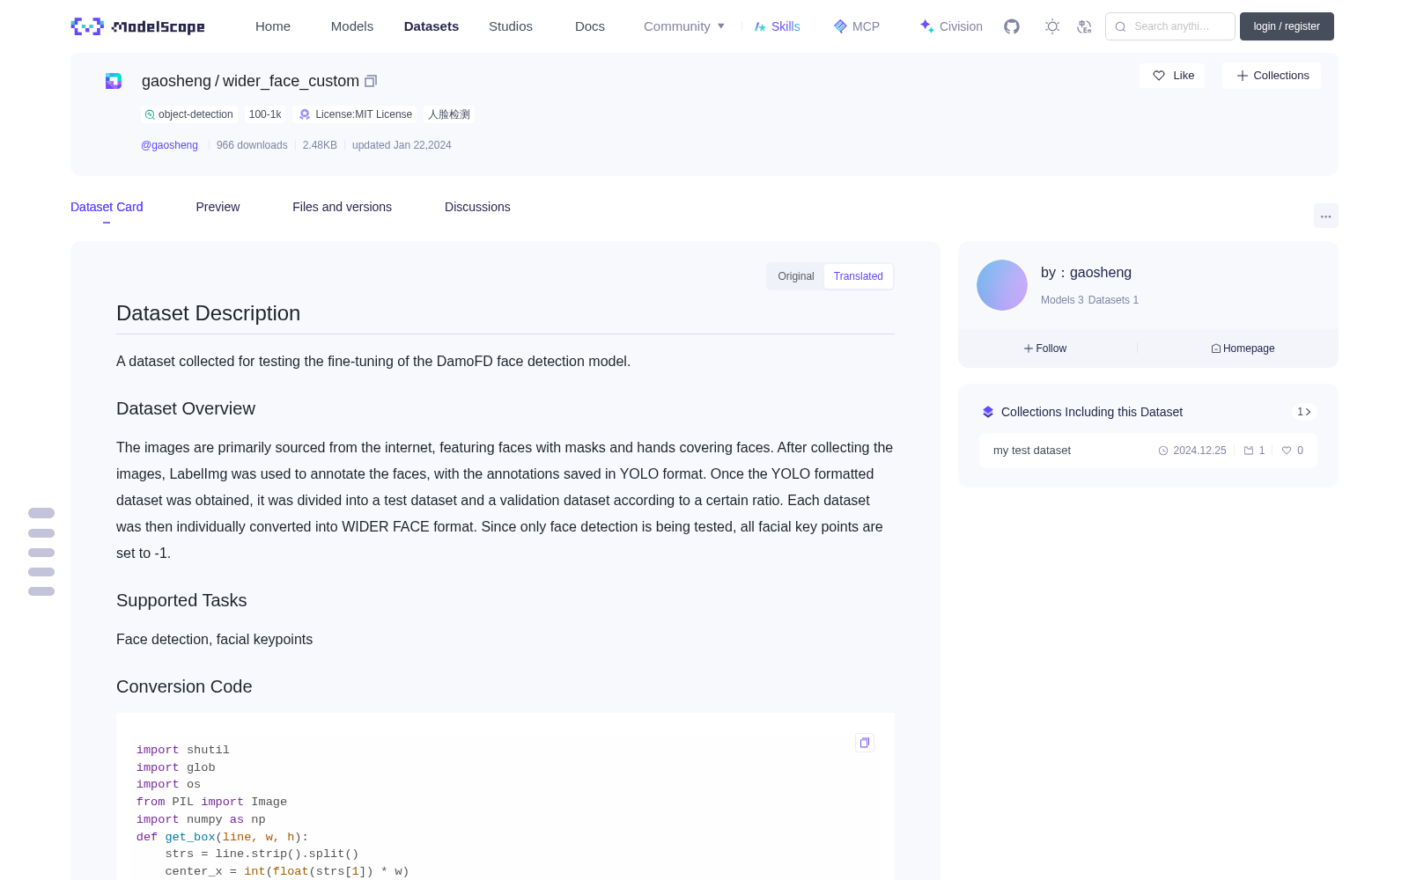1409x880 pixels.
Task: Open the Datasets section
Action: [432, 26]
